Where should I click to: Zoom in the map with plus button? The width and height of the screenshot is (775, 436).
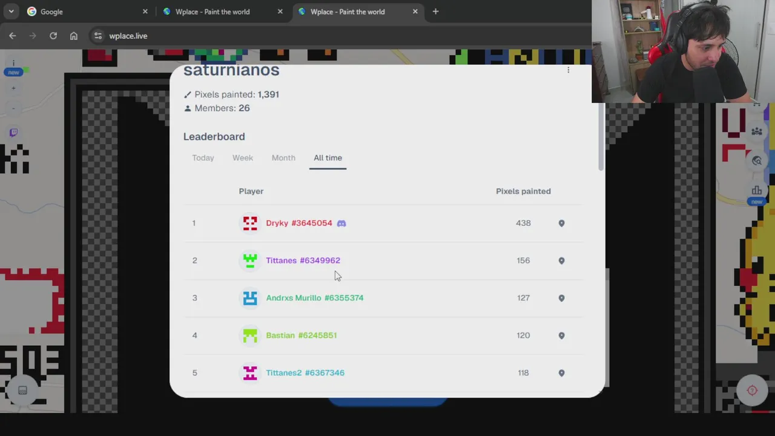(13, 88)
